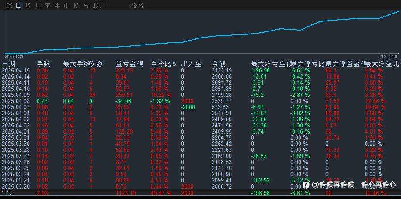Viewport: 401px width, 199px height.
Task: Select the 2025.04.15 date row
Action: point(16,70)
